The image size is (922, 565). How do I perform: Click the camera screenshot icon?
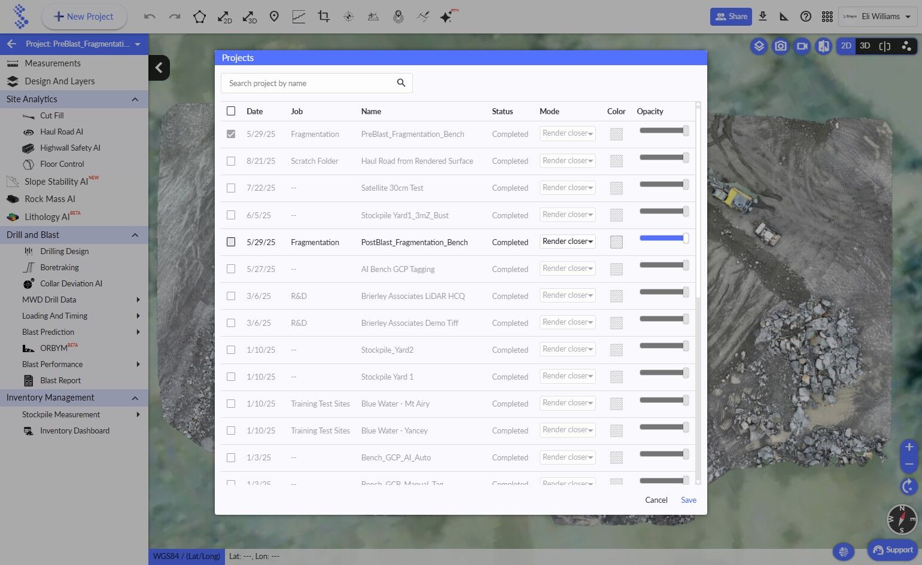(780, 46)
